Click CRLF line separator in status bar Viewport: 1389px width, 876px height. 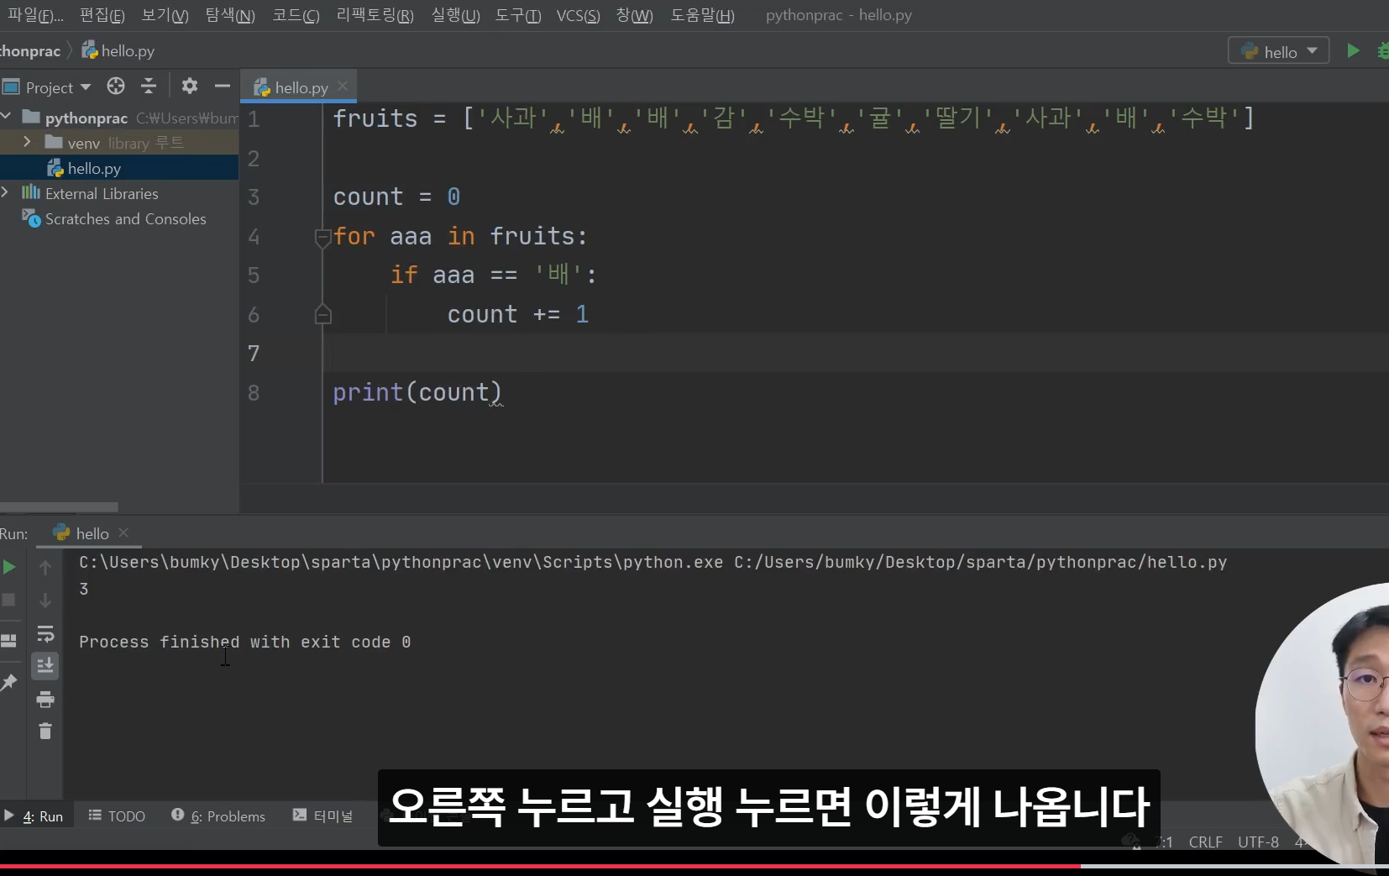point(1205,842)
